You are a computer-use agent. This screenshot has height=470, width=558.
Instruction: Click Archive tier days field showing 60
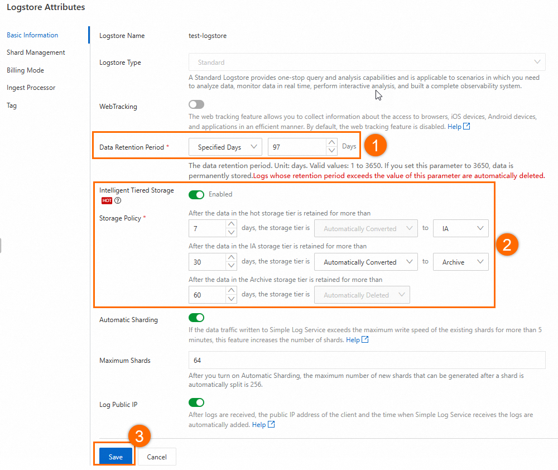(207, 295)
